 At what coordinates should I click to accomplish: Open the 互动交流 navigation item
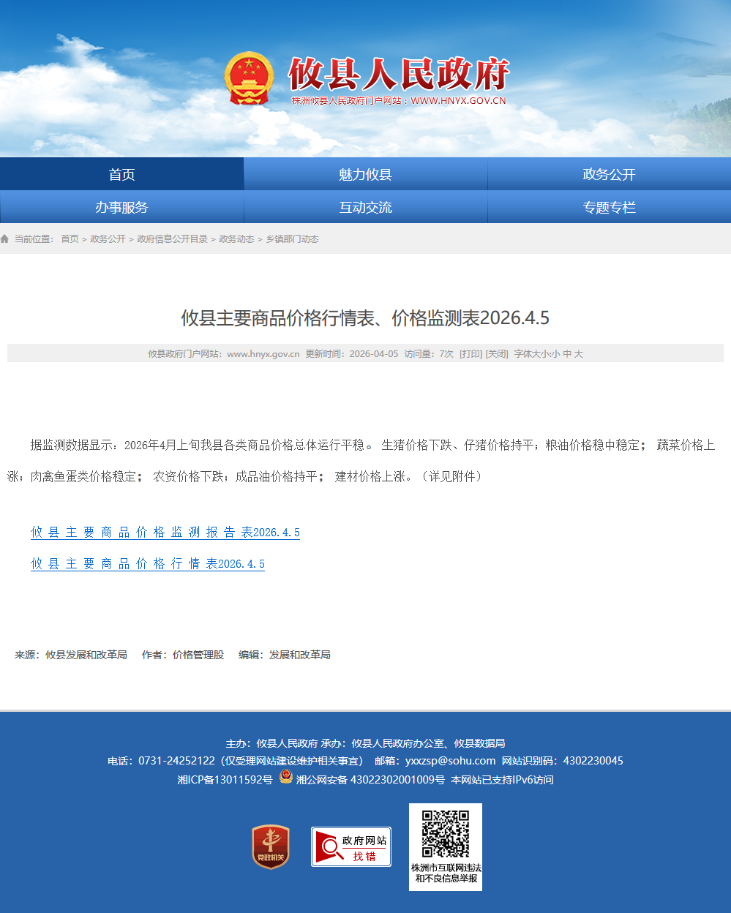(x=365, y=208)
